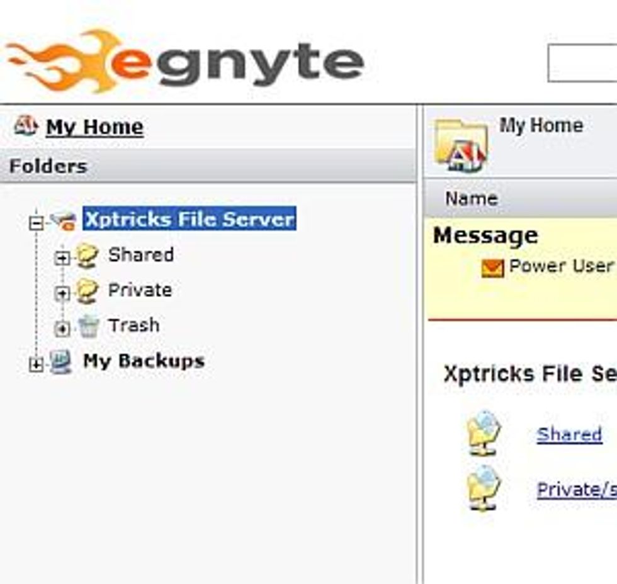
Task: Click the search input field at top
Action: [582, 63]
